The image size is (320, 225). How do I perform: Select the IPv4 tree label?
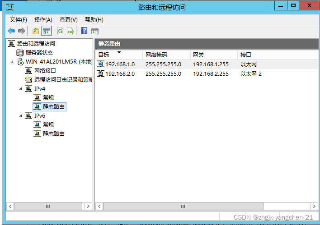pyautogui.click(x=40, y=89)
